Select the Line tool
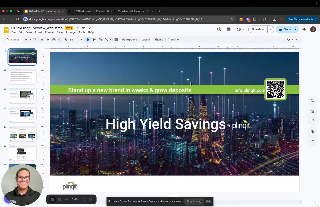320x207 pixels. (106, 40)
